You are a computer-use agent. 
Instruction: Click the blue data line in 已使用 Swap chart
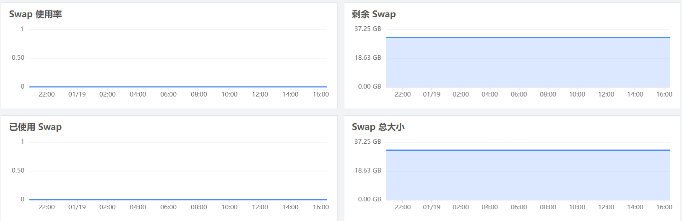pyautogui.click(x=178, y=200)
